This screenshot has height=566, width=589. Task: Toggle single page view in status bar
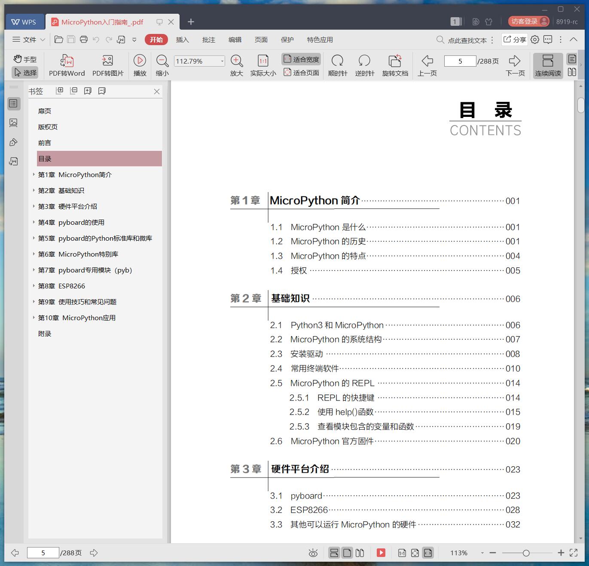coord(347,553)
